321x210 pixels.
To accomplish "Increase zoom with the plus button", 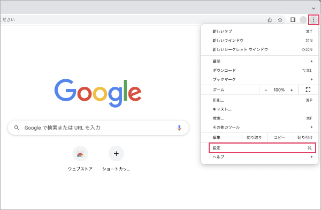I will (x=292, y=90).
